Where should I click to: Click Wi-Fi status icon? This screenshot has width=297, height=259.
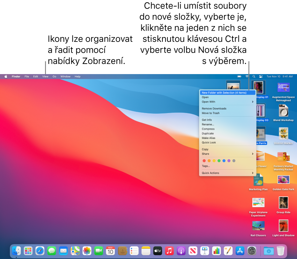247,76
